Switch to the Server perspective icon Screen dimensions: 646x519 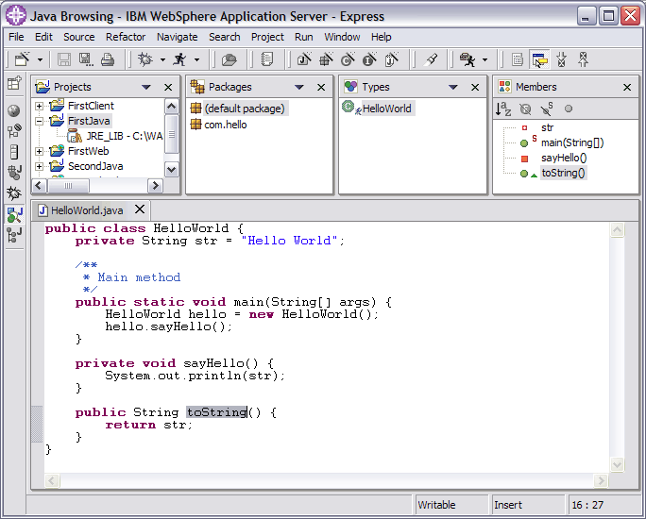tap(14, 152)
